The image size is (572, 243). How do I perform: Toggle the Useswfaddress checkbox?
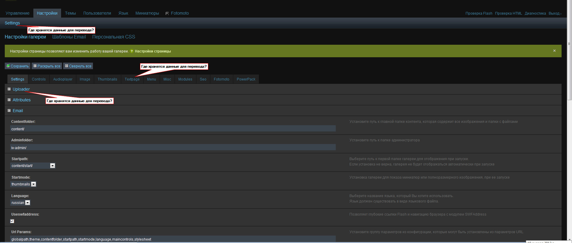click(x=12, y=221)
